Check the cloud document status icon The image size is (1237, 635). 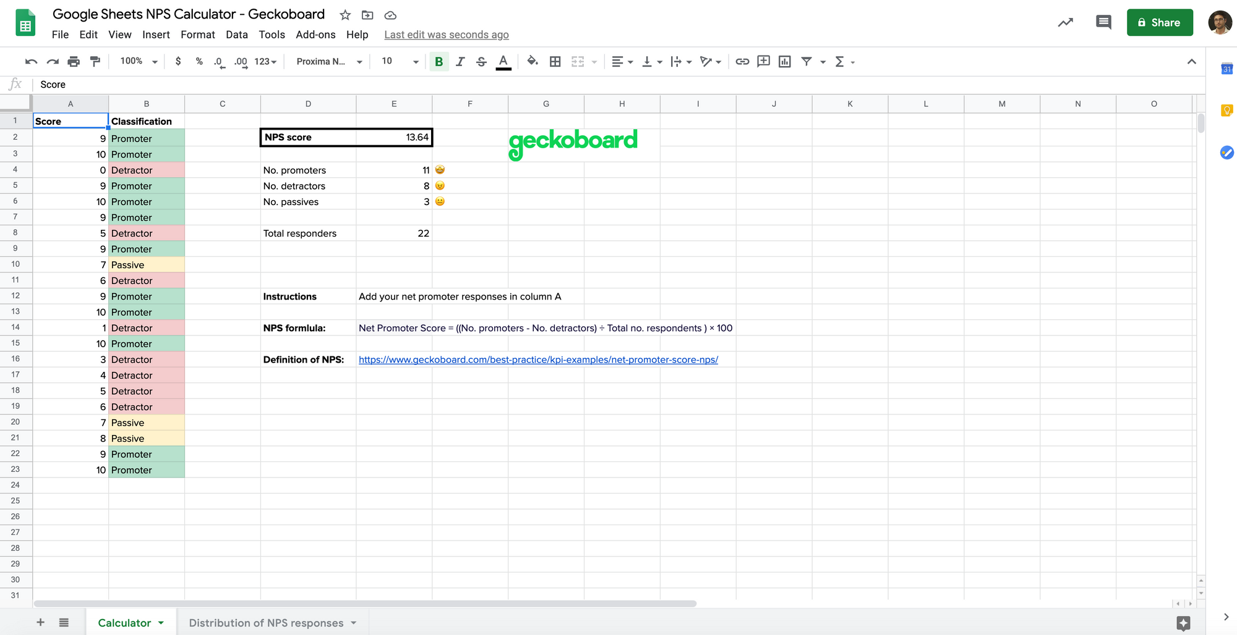[390, 15]
